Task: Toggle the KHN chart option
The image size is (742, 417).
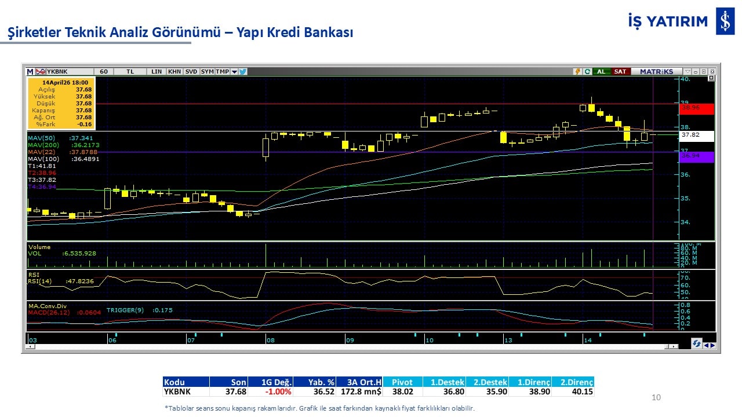Action: pos(174,72)
